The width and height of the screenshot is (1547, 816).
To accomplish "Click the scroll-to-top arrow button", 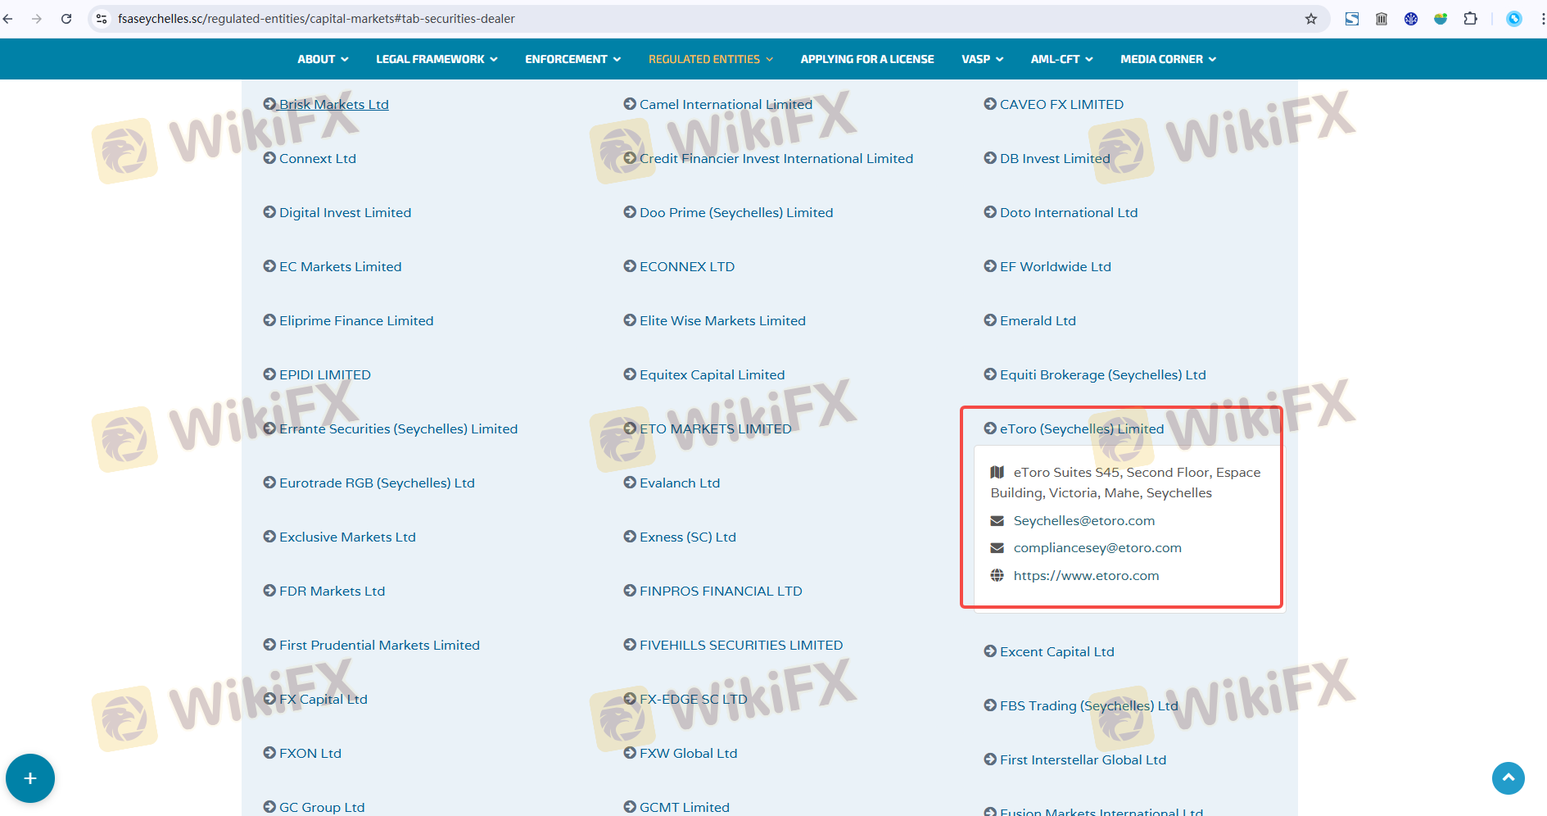I will pyautogui.click(x=1508, y=778).
